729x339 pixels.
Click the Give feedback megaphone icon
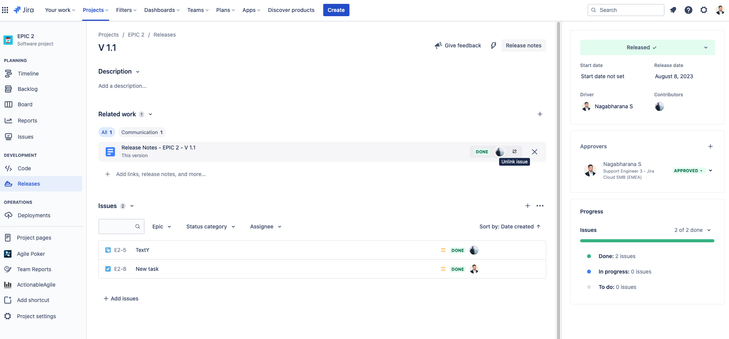[x=438, y=45]
